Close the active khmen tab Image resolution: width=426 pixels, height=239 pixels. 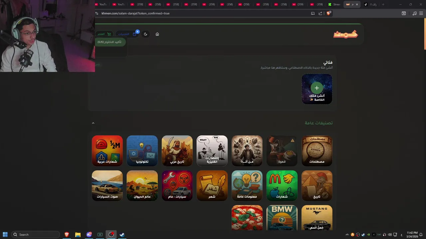click(x=357, y=4)
